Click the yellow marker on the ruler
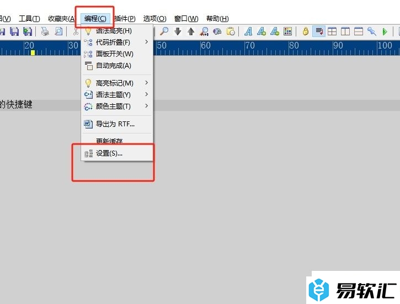Viewport: 400px width, 304px height. (x=33, y=52)
